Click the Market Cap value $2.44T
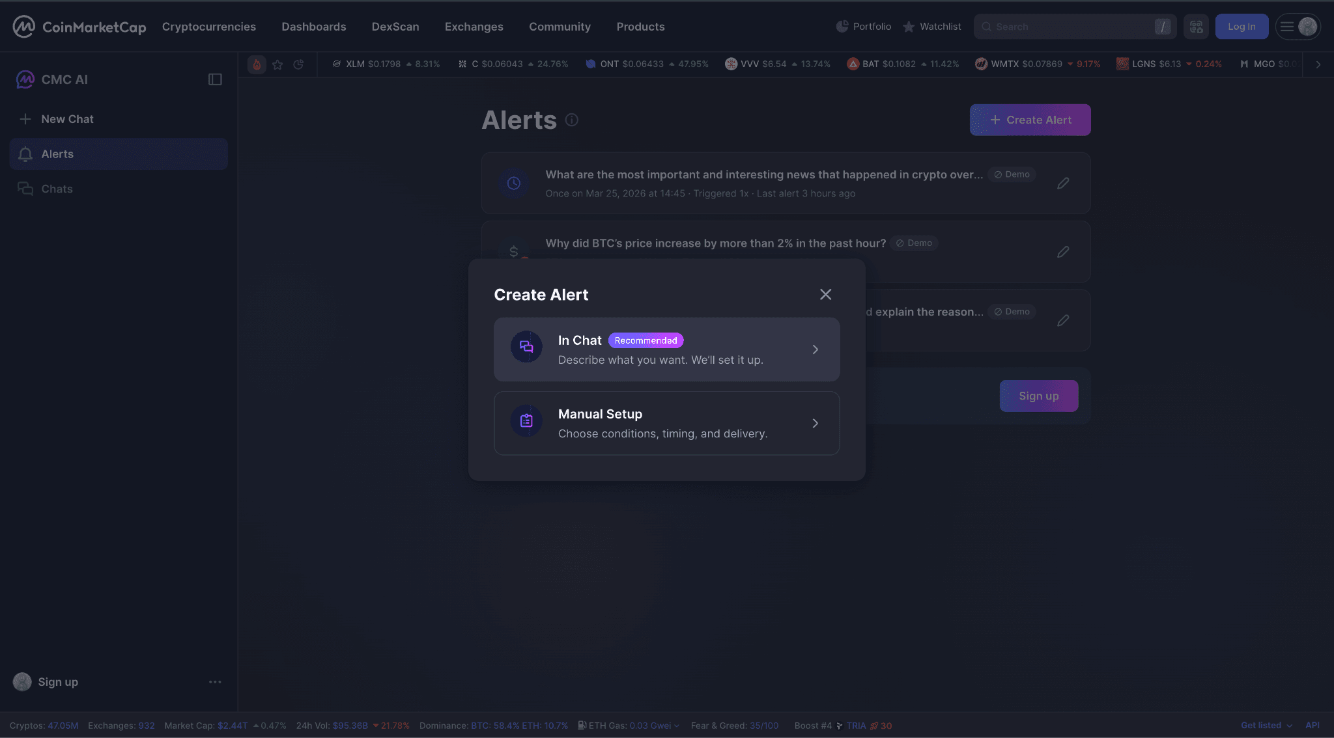This screenshot has width=1334, height=738. [x=233, y=726]
